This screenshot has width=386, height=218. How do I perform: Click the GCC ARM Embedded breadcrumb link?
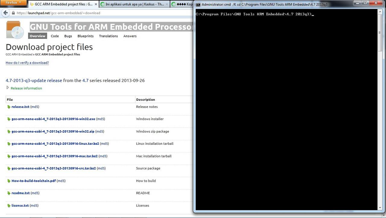(x=19, y=55)
